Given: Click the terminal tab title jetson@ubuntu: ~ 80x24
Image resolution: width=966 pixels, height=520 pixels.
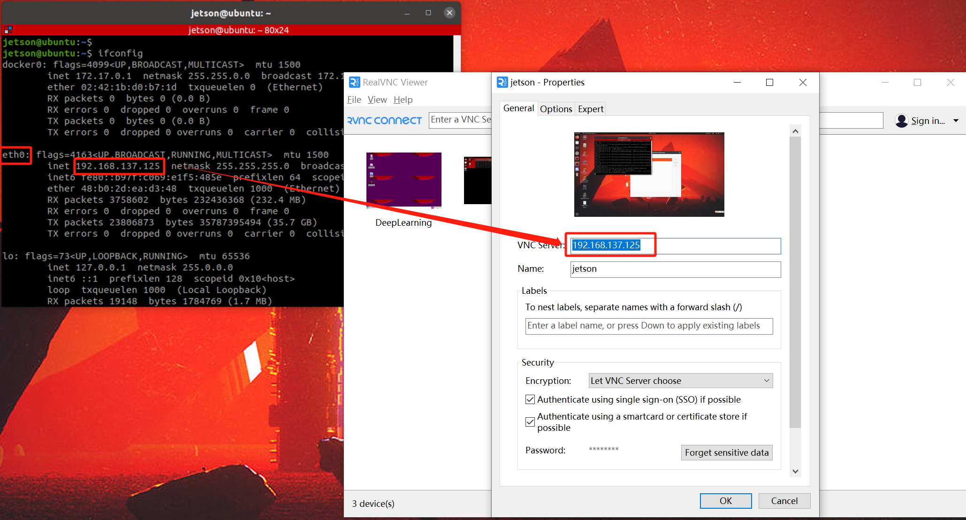Looking at the screenshot, I should coord(238,30).
